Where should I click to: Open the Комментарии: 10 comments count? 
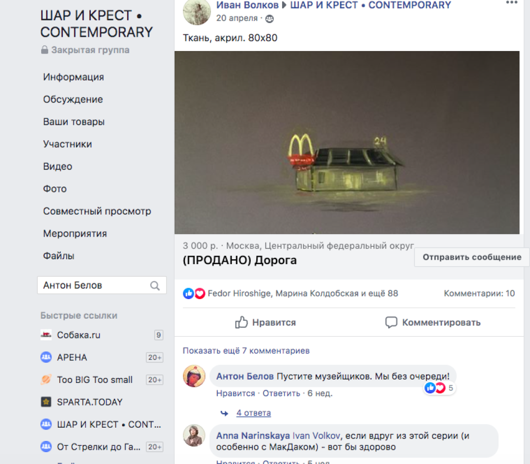[479, 294]
